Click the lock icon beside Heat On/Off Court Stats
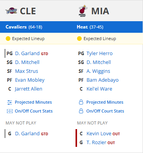The width and height of the screenshot is (143, 153). (x=81, y=111)
